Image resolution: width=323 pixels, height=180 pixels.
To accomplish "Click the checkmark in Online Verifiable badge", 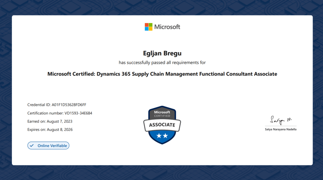I will pyautogui.click(x=32, y=145).
